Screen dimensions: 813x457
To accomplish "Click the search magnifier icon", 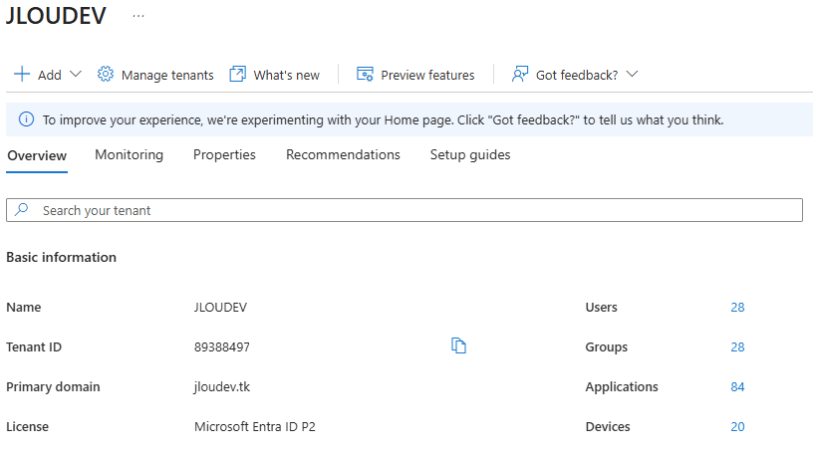I will point(23,210).
